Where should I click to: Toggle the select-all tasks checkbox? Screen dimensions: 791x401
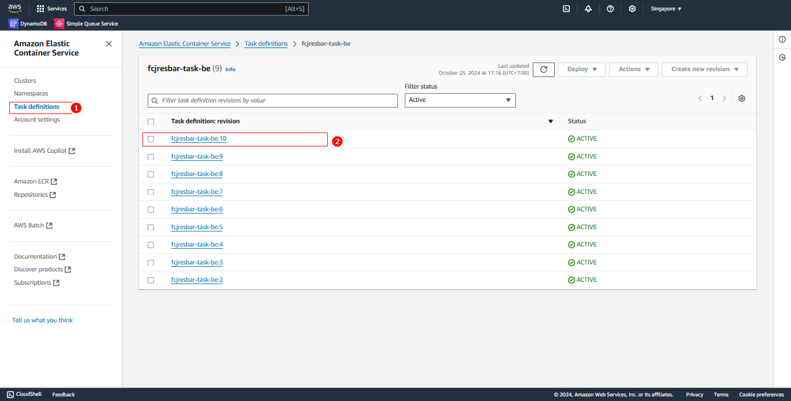click(x=151, y=121)
